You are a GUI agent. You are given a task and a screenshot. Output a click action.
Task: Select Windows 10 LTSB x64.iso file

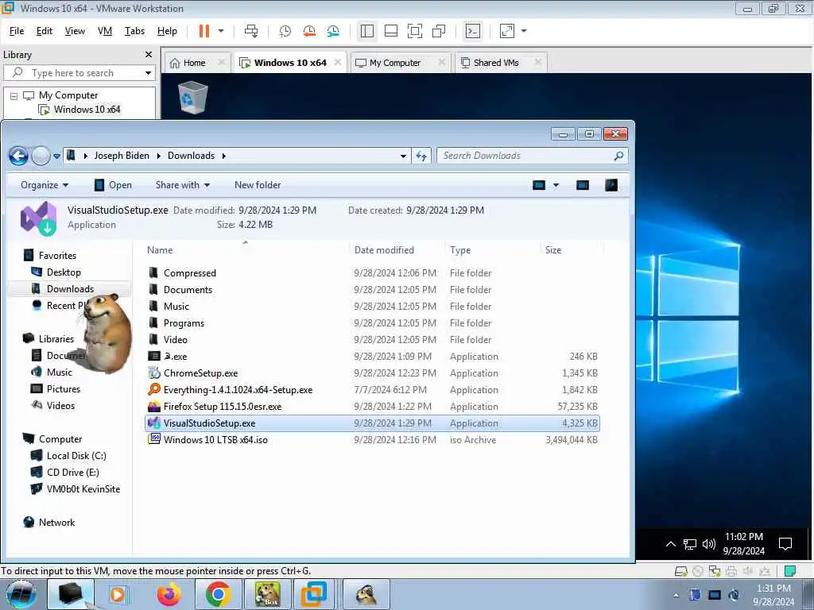(215, 439)
